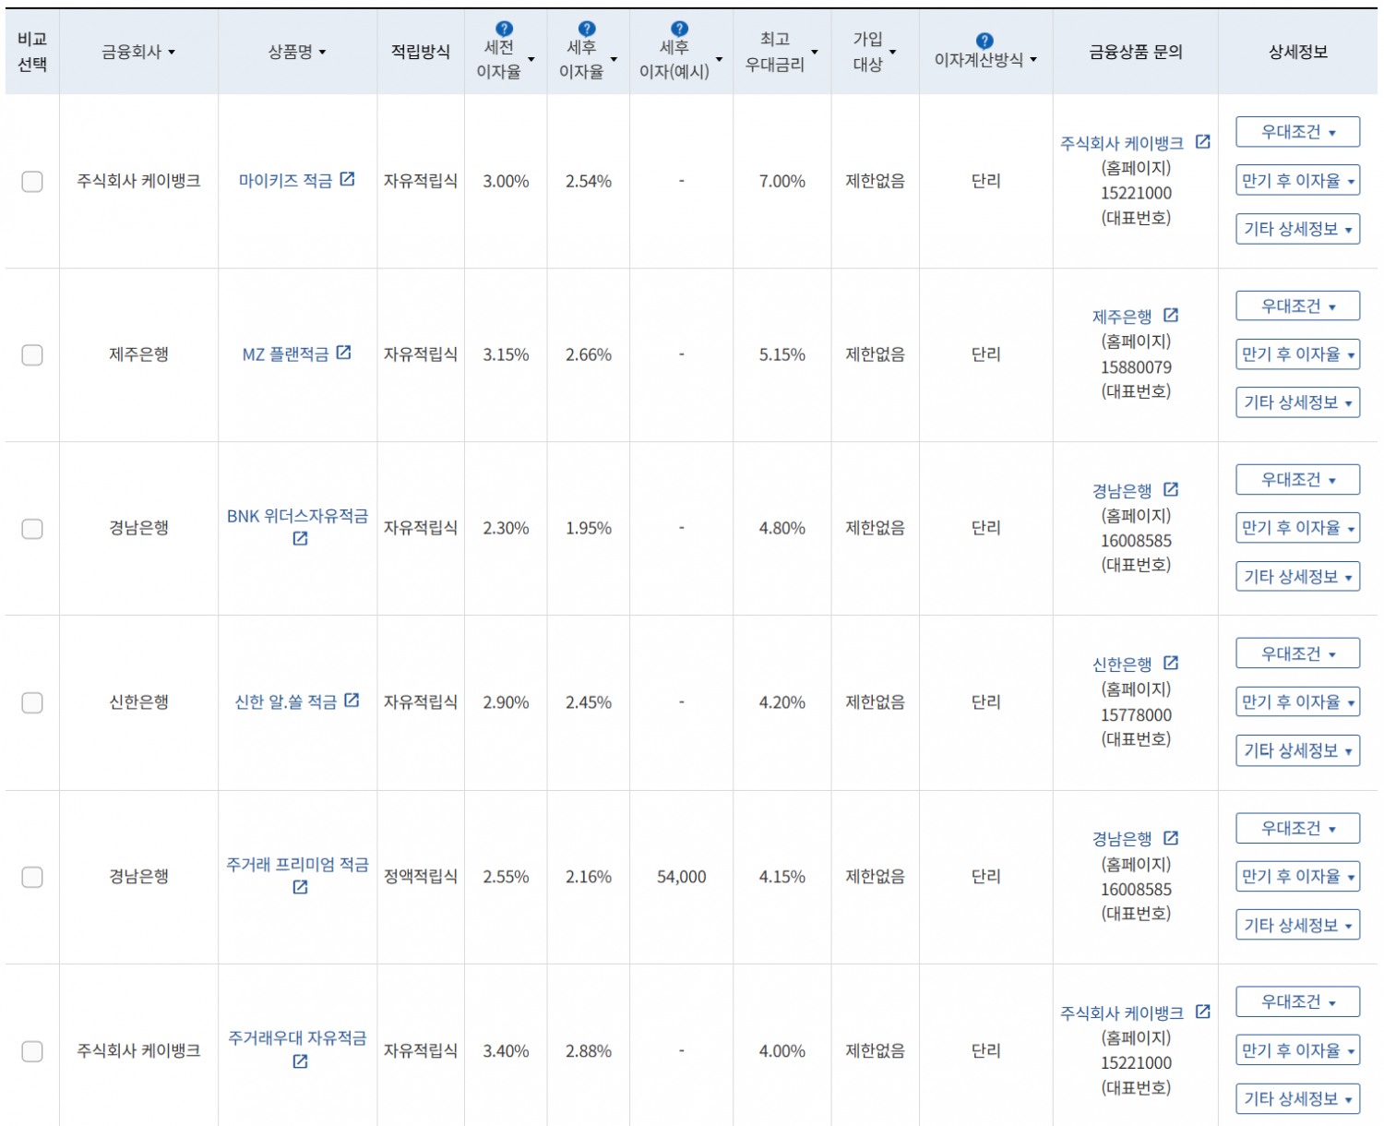Open BNK 위더스자유적금 product link

[297, 516]
